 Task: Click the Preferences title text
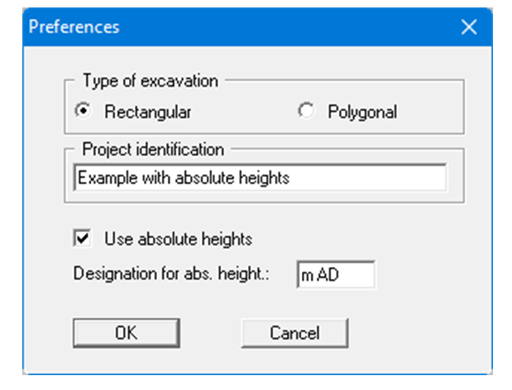click(x=74, y=26)
